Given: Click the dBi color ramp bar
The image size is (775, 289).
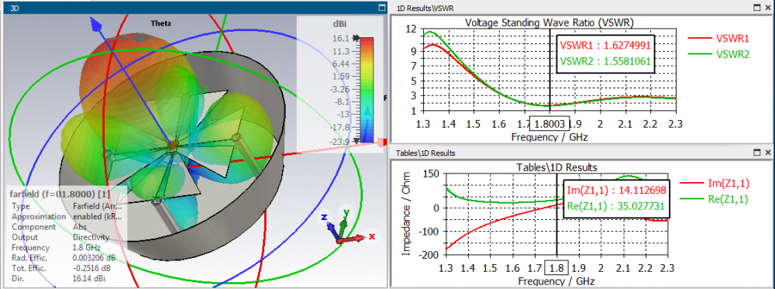Looking at the screenshot, I should [x=367, y=89].
